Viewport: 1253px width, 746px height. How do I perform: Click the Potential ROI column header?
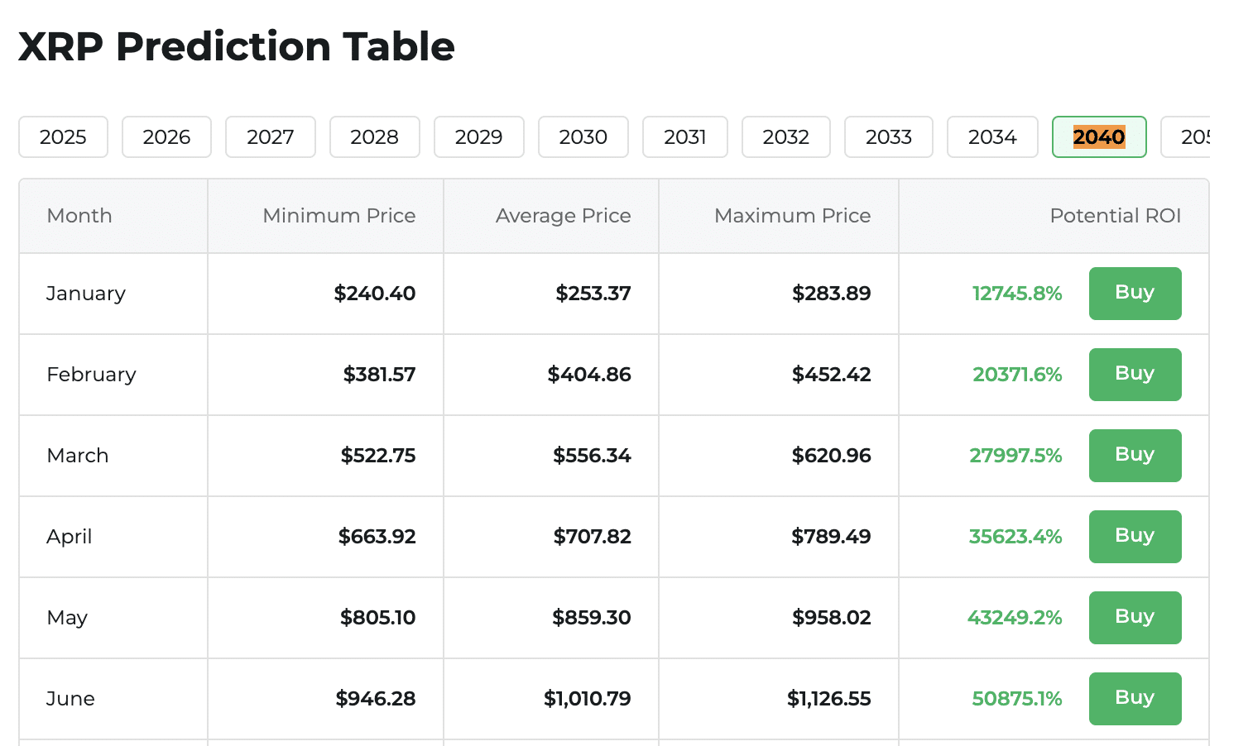tap(1115, 216)
